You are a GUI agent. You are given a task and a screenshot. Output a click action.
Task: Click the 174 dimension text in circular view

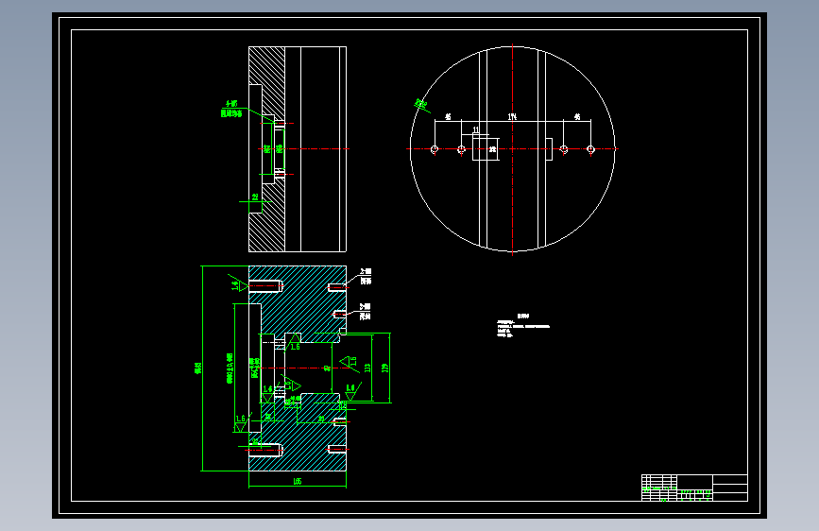click(512, 117)
